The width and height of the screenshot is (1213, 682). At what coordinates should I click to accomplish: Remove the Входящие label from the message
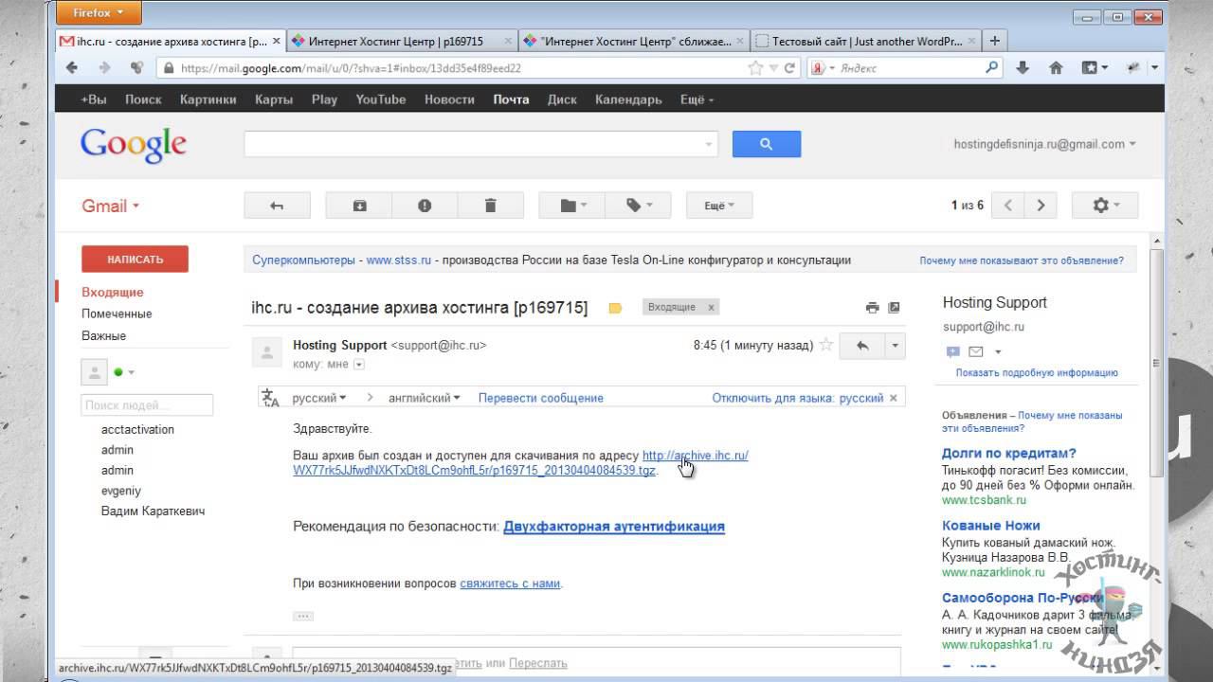[711, 307]
